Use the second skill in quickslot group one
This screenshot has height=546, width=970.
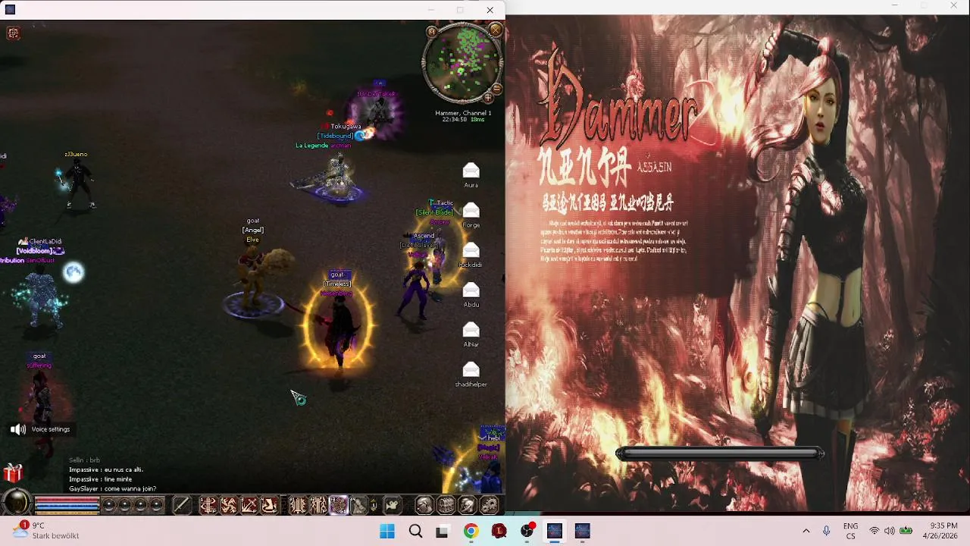point(228,504)
